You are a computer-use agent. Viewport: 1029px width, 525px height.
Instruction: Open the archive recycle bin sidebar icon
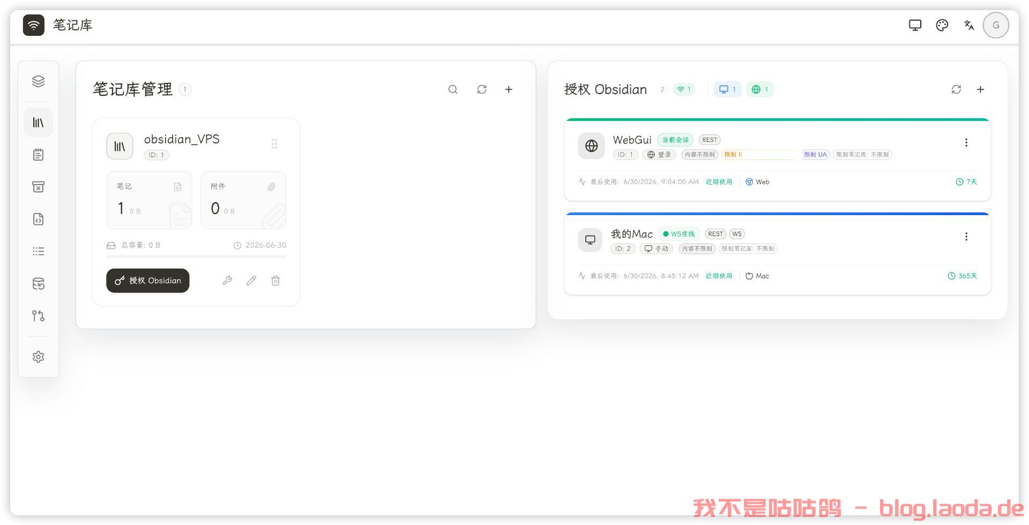(x=38, y=187)
